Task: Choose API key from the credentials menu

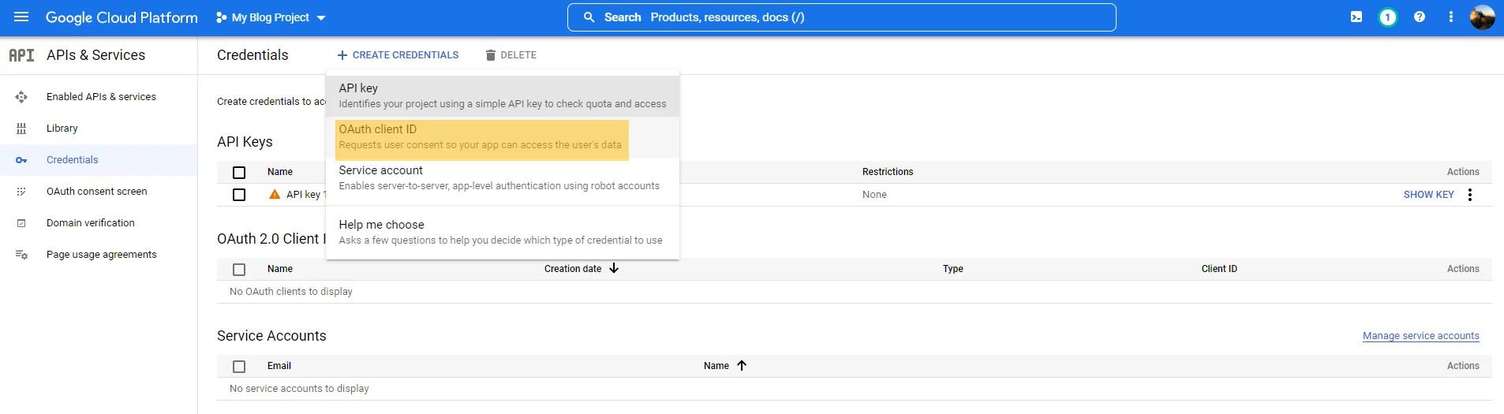Action: coord(503,95)
